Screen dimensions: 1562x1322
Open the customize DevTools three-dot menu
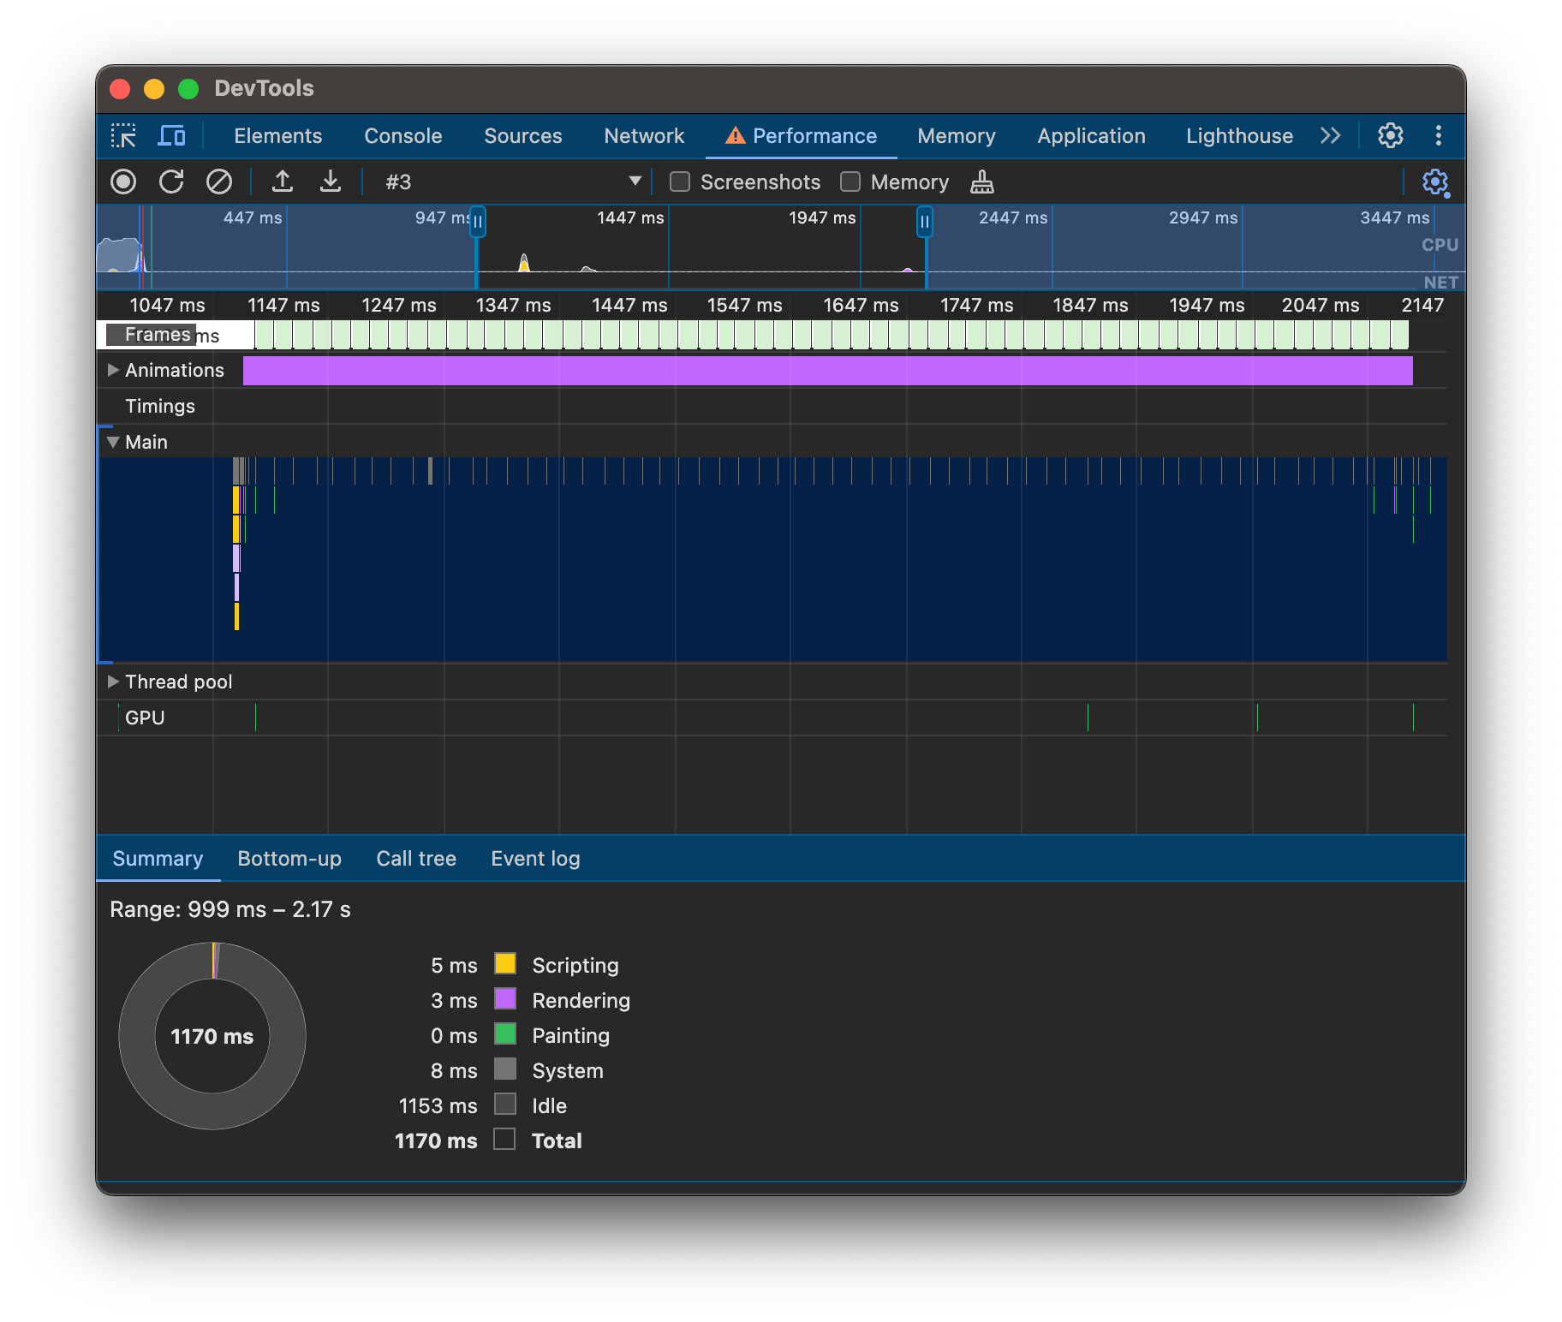tap(1439, 136)
